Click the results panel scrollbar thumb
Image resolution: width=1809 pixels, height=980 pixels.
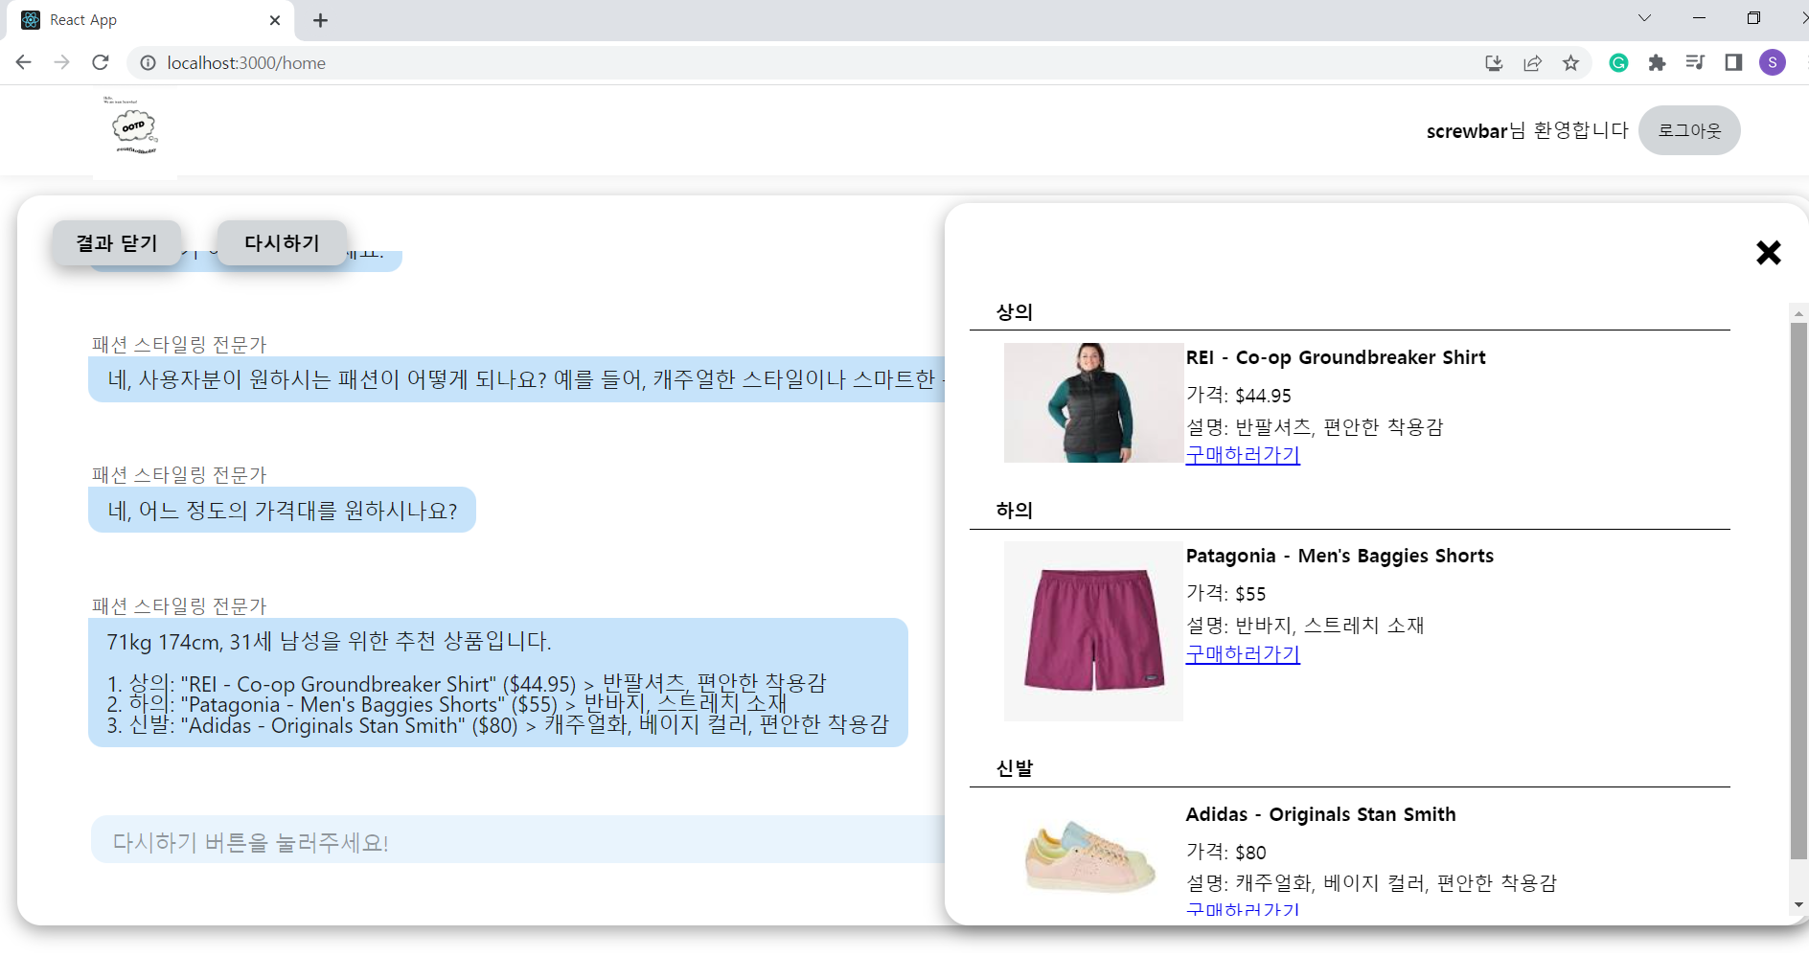(1798, 591)
